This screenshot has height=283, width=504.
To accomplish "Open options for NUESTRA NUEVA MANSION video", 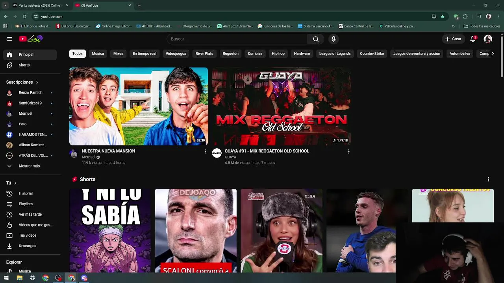I will pos(206,151).
